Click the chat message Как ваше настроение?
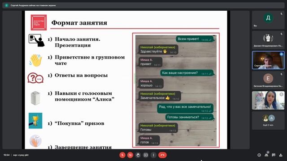 pyautogui.click(x=187, y=73)
